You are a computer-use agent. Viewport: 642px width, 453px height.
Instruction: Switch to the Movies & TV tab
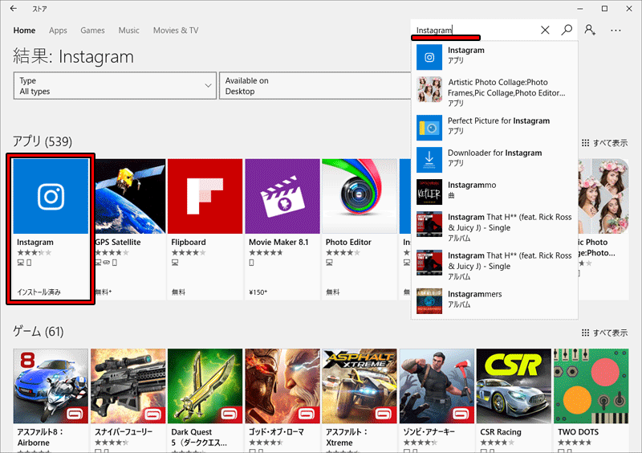coord(176,31)
